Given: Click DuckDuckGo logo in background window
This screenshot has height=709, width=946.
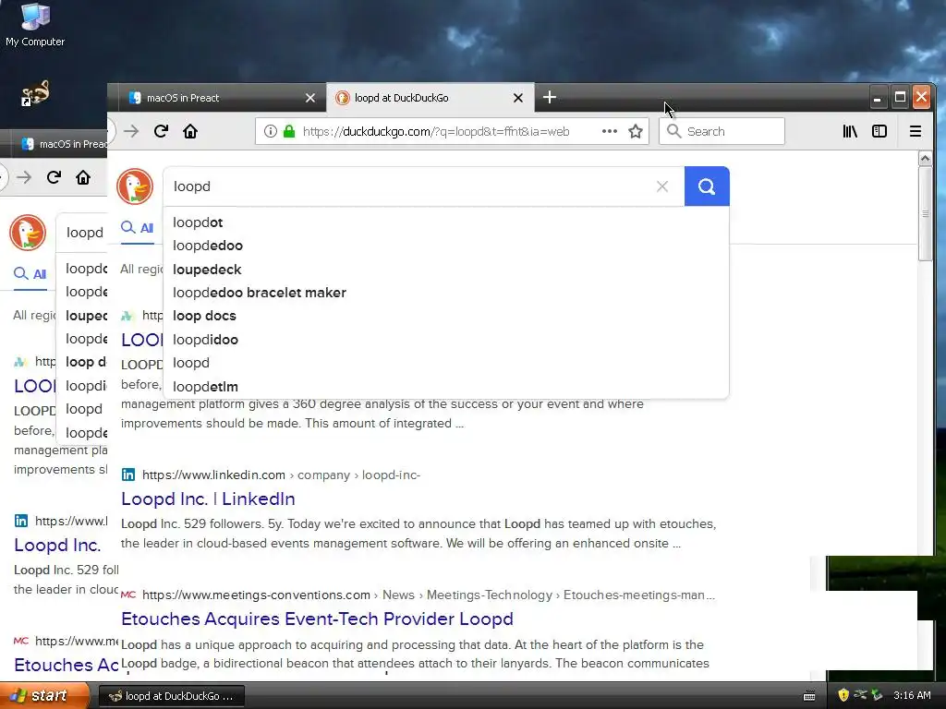Looking at the screenshot, I should pos(28,233).
